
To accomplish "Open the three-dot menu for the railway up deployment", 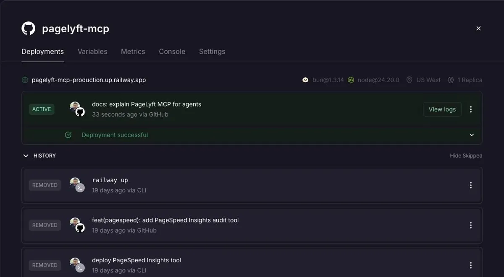I will (x=471, y=185).
